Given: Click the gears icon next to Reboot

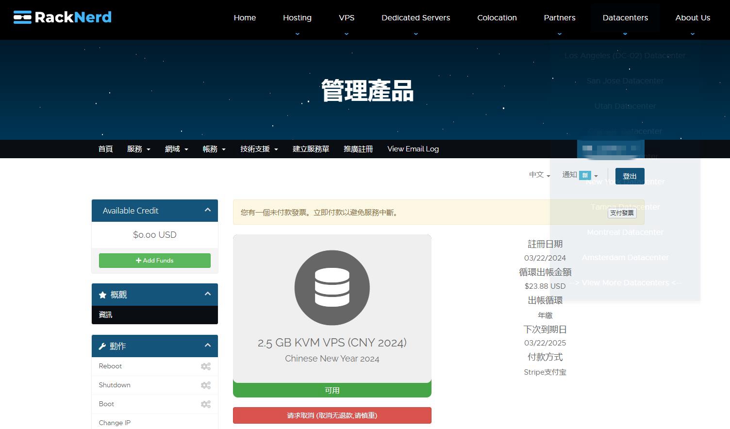Looking at the screenshot, I should click(x=206, y=366).
